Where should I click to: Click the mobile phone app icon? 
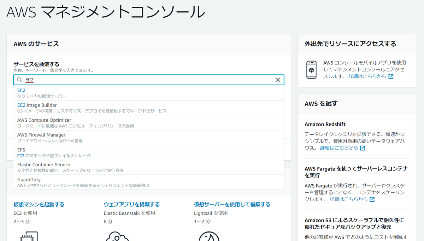(x=311, y=69)
